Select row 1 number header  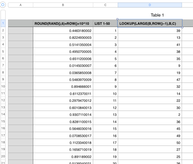pyautogui.click(x=3, y=23)
